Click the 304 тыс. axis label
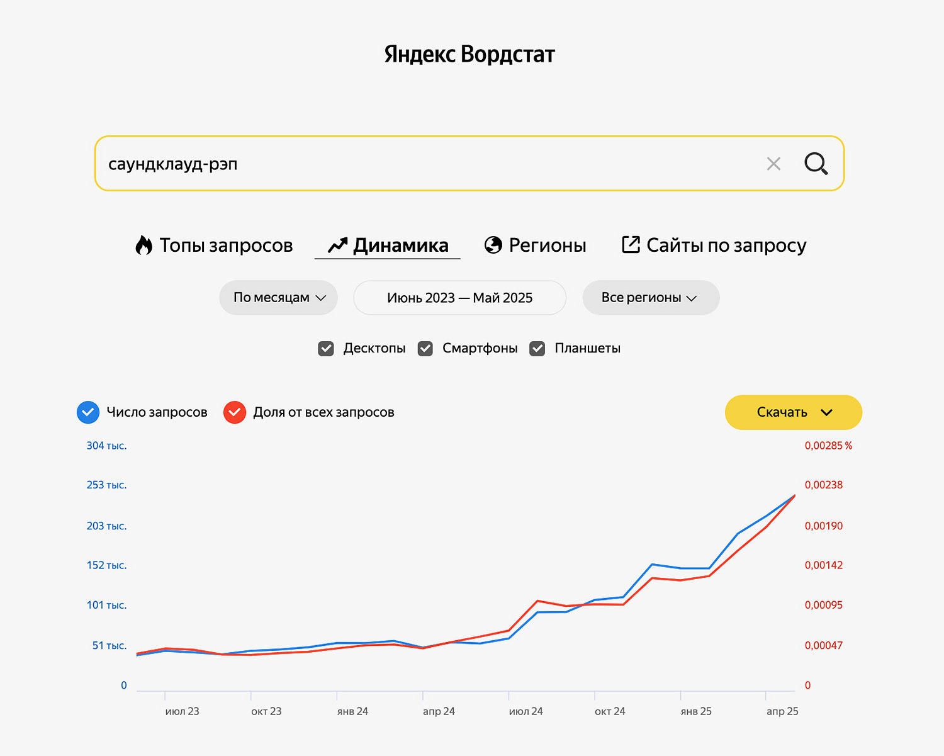The width and height of the screenshot is (944, 756). (x=106, y=446)
